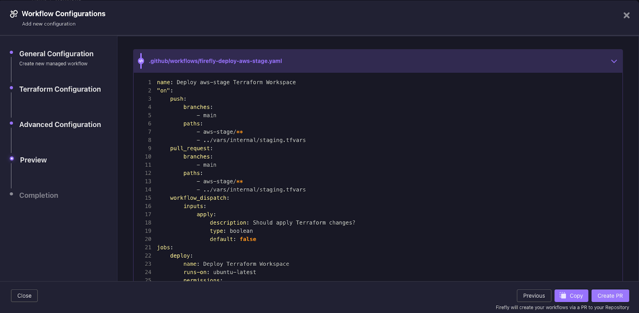
Task: Click the 'apply:' code line
Action: (206, 215)
